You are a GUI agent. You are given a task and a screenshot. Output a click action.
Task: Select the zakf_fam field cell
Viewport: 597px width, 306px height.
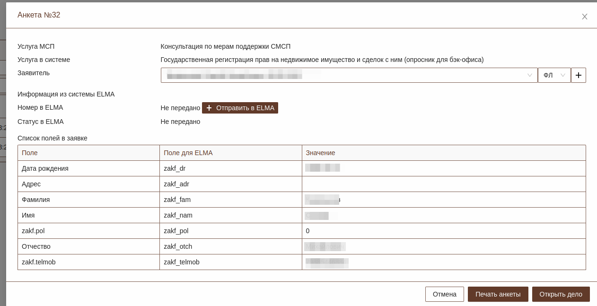click(x=177, y=200)
